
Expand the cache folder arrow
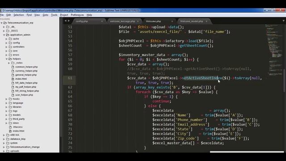click(x=7, y=39)
